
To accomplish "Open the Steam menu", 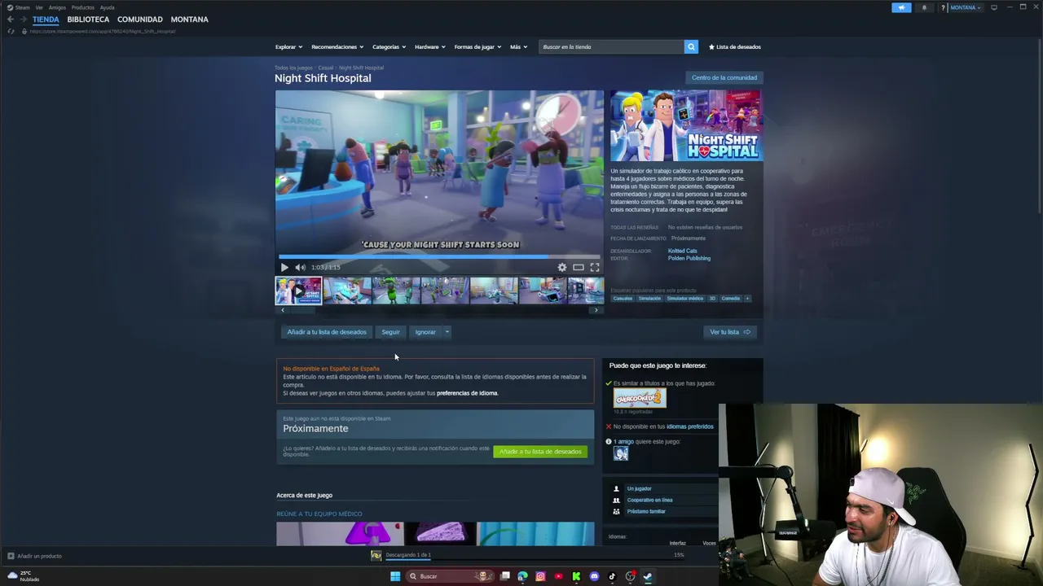I will pos(19,7).
